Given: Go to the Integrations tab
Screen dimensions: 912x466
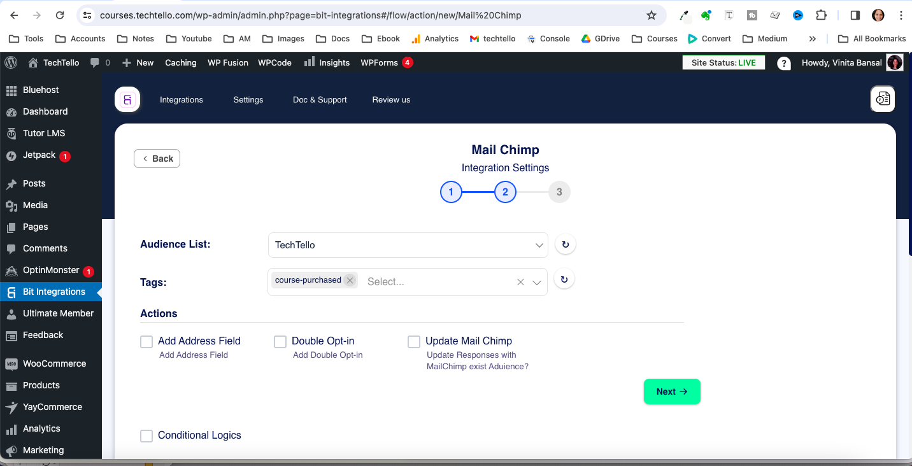Looking at the screenshot, I should [182, 100].
